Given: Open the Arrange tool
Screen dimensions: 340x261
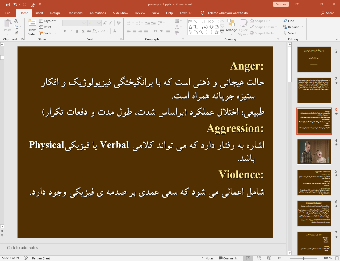Looking at the screenshot, I should pyautogui.click(x=231, y=27).
